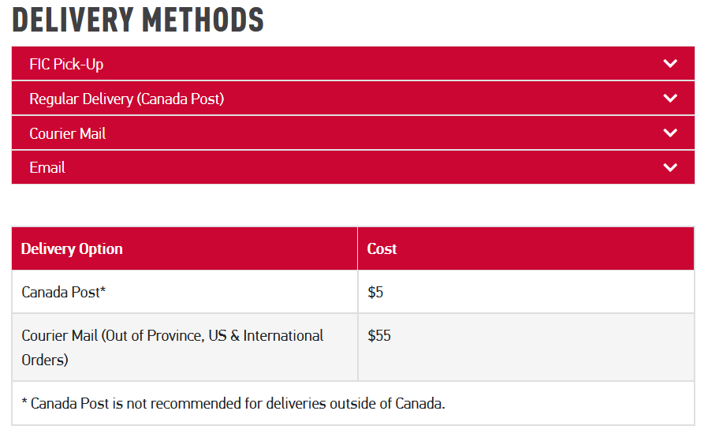
Task: Toggle the Courier Mail red header bar
Action: click(353, 133)
